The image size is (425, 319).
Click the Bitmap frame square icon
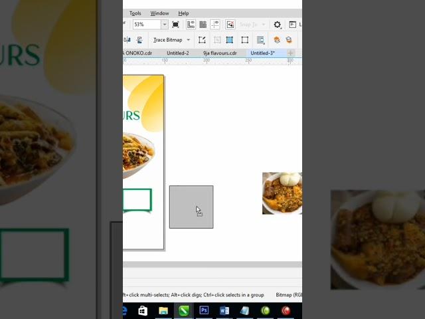coord(245,40)
